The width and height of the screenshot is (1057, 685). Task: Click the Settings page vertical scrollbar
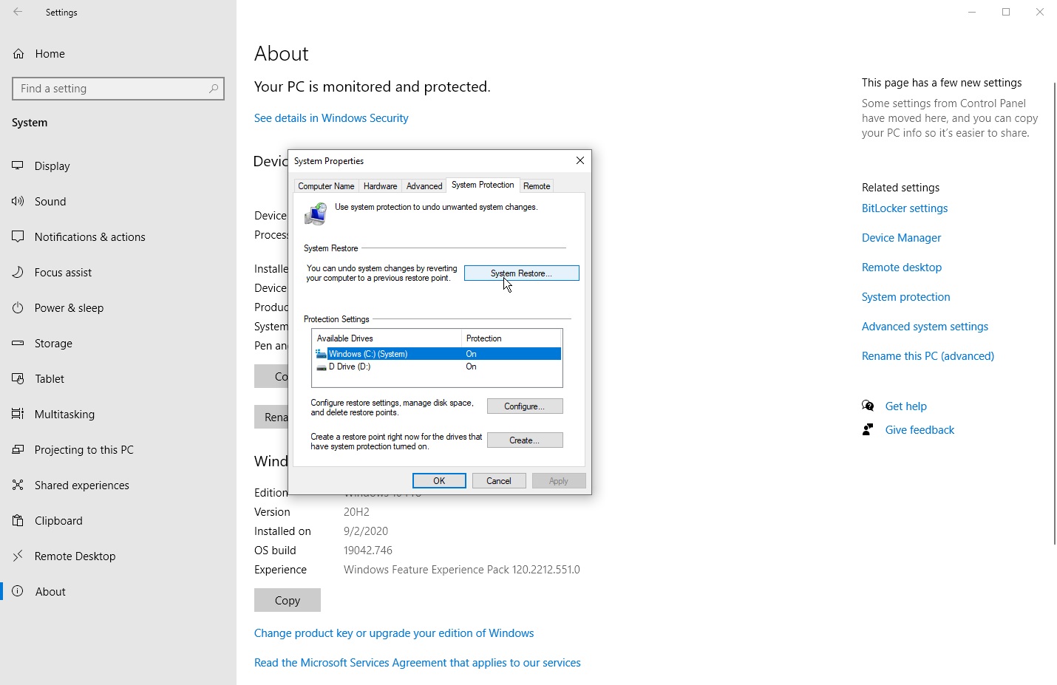[1054, 313]
